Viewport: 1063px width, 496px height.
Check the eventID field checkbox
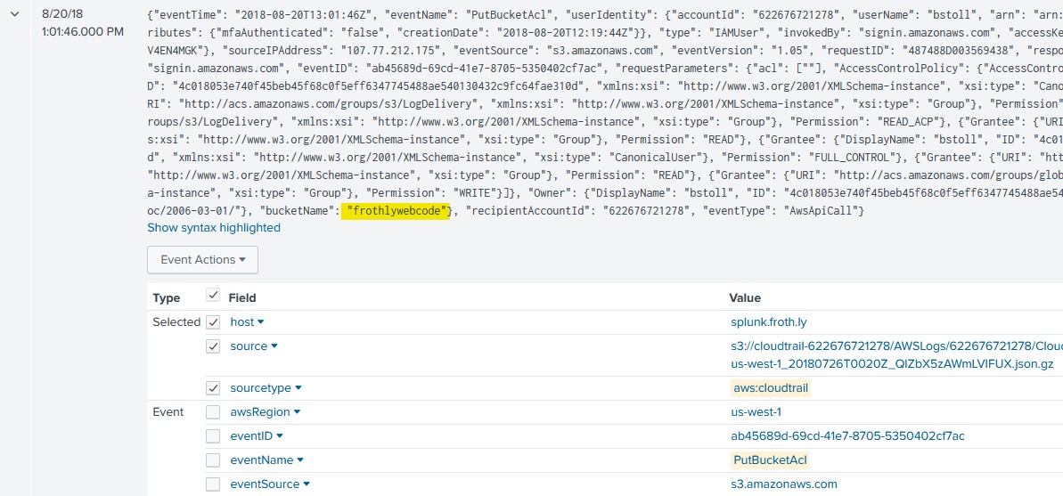tap(213, 436)
